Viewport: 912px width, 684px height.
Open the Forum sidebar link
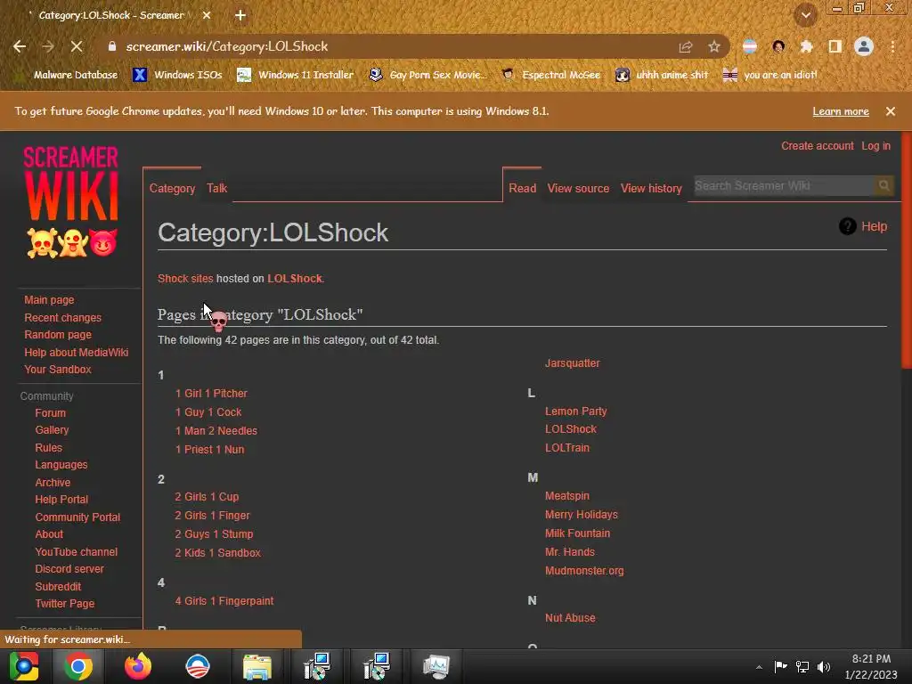[50, 413]
